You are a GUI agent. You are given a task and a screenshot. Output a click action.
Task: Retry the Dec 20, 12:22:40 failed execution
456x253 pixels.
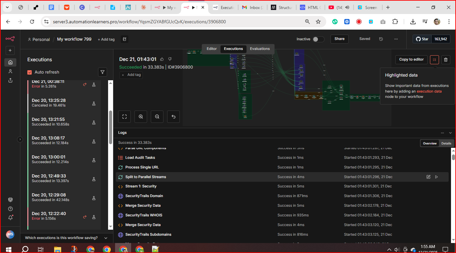[85, 217]
